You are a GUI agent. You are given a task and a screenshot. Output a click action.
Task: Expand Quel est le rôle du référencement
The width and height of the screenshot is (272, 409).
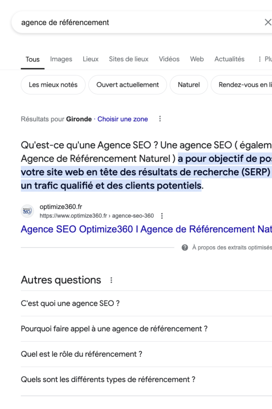tap(82, 354)
